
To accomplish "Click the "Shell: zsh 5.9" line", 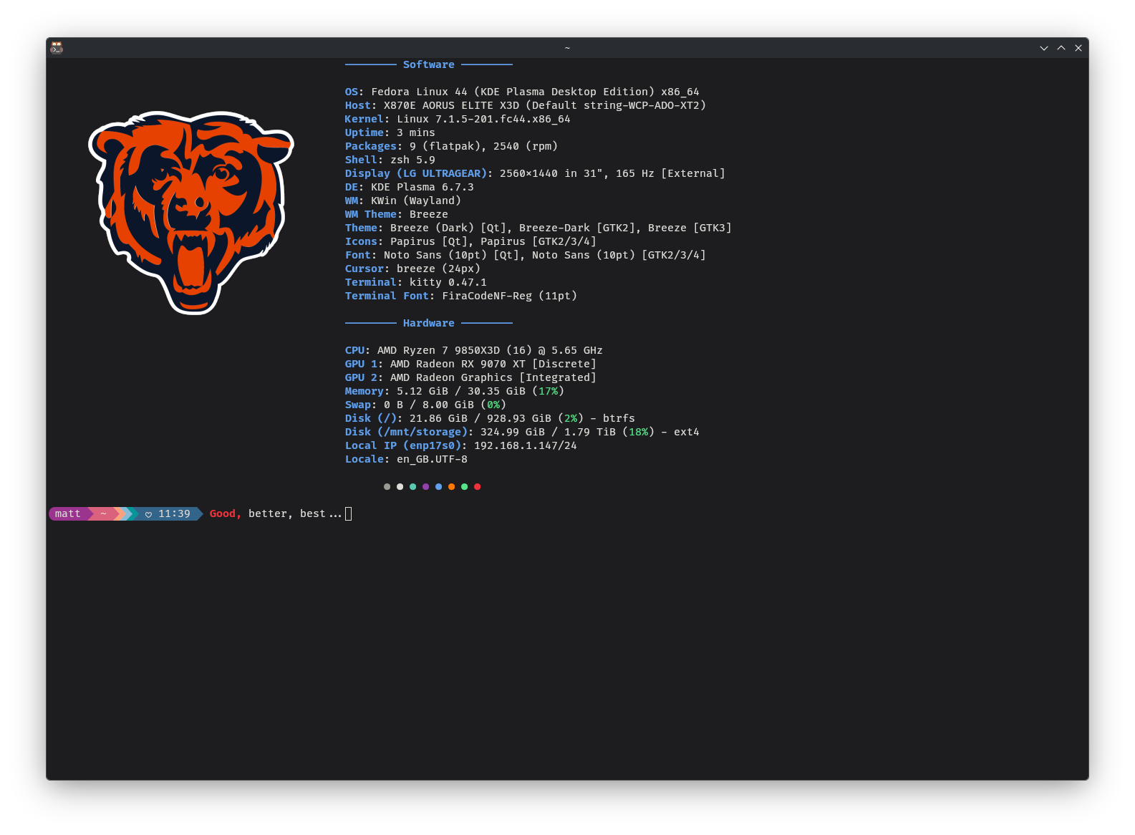I will (x=390, y=160).
